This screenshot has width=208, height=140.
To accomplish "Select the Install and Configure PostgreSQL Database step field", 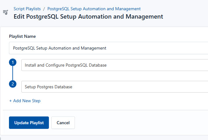I will (115, 65).
